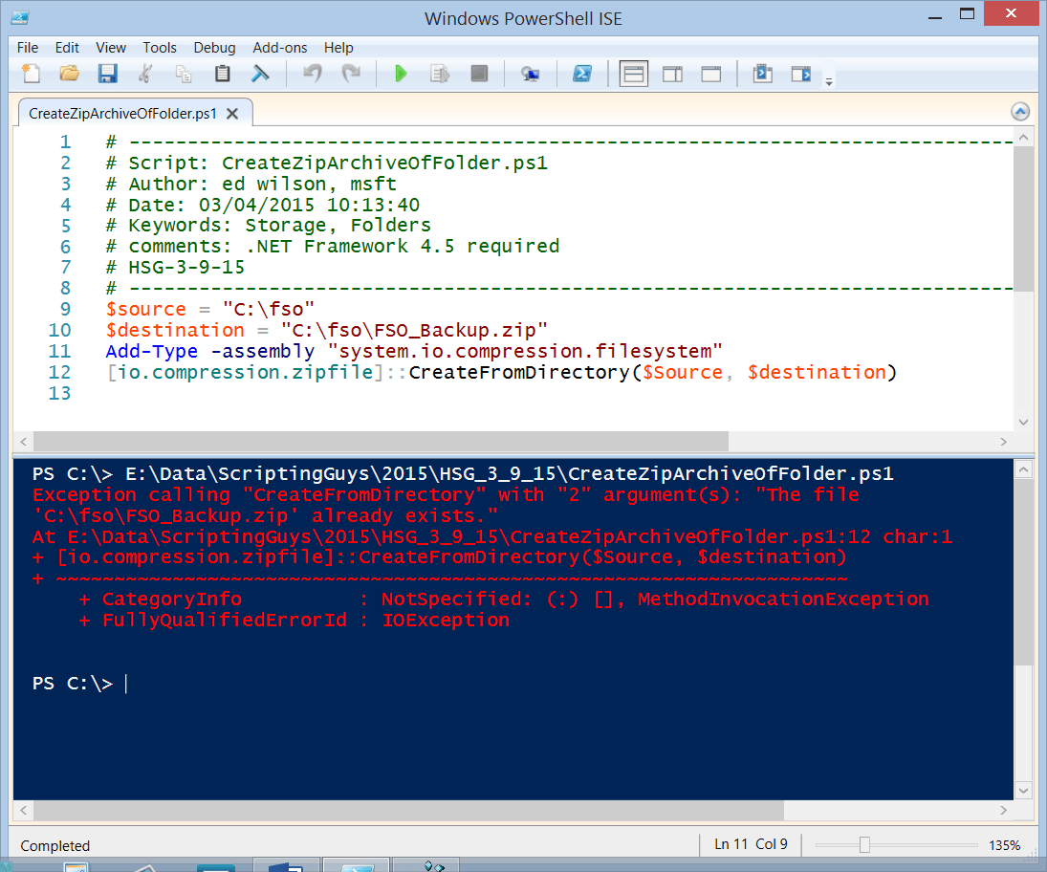1047x872 pixels.
Task: Click IOException error text in console
Action: (446, 621)
